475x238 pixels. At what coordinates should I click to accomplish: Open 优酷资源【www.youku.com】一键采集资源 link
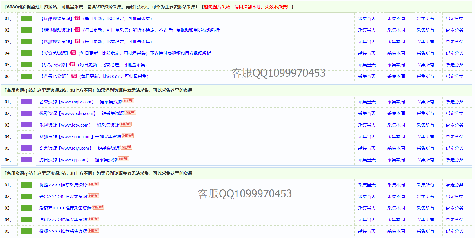pyautogui.click(x=81, y=113)
